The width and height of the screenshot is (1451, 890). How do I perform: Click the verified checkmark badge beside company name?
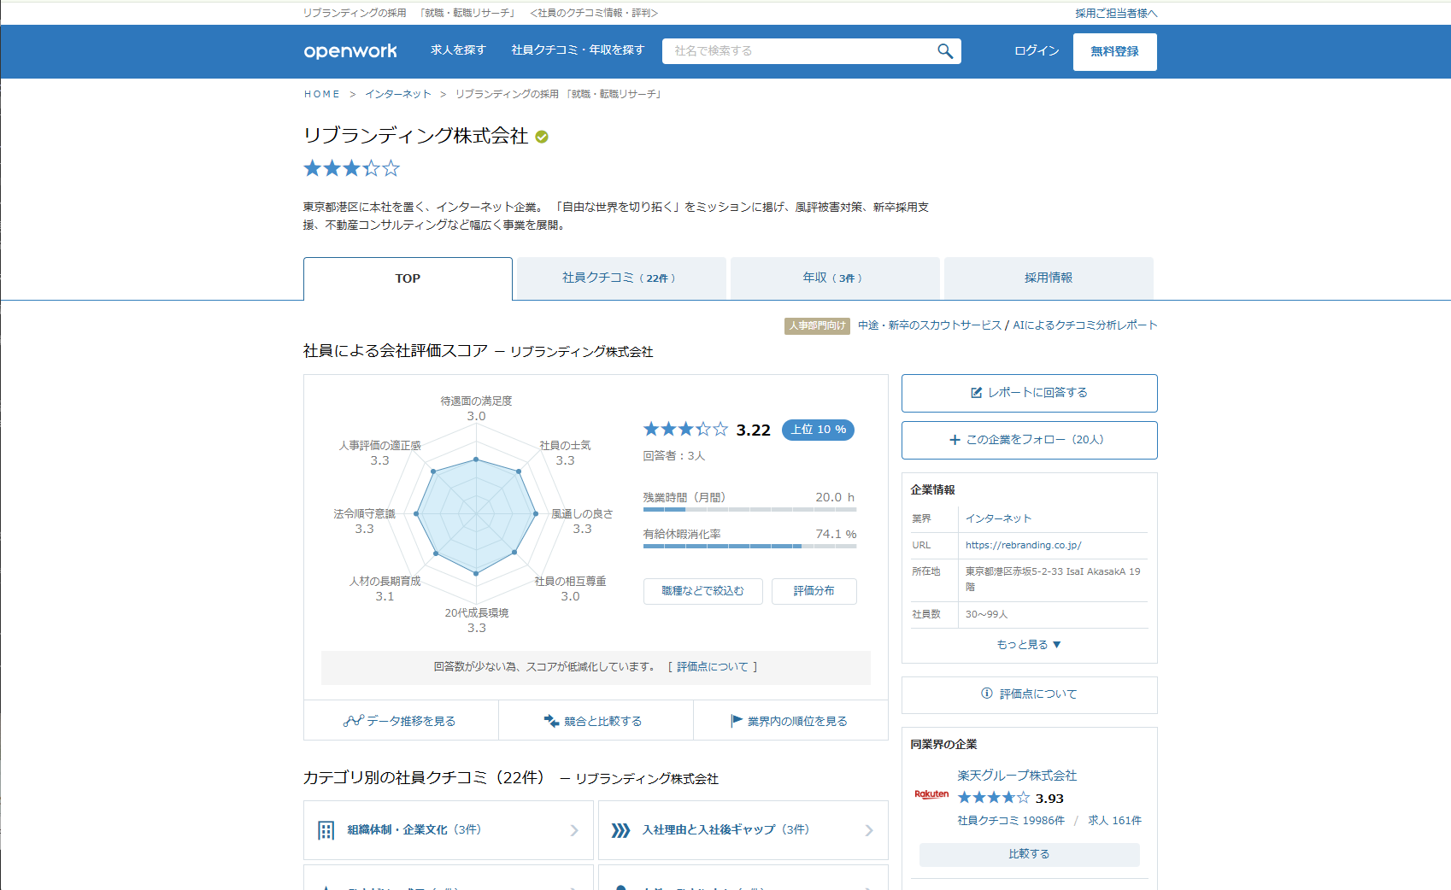(x=542, y=137)
